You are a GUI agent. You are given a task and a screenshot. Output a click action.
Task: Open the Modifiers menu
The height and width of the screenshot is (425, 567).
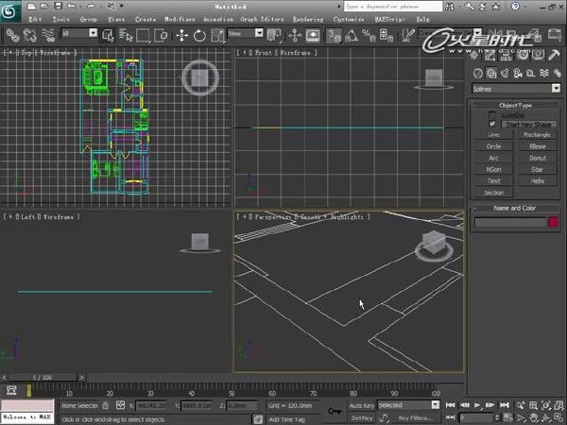180,19
